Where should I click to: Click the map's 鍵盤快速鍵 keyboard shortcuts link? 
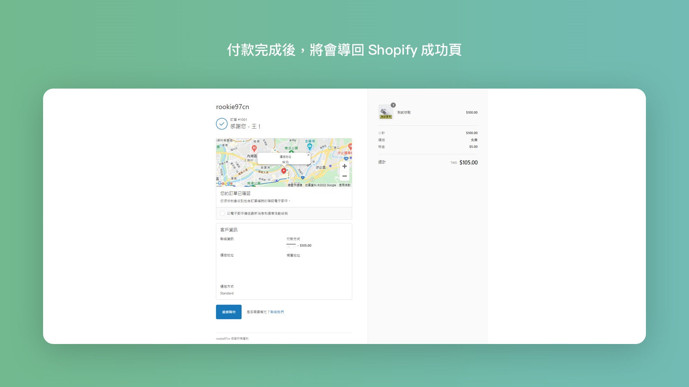point(295,185)
